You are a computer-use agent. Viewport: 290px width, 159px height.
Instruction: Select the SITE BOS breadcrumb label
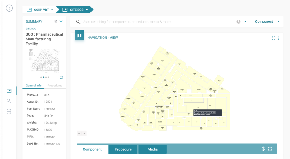pyautogui.click(x=77, y=10)
